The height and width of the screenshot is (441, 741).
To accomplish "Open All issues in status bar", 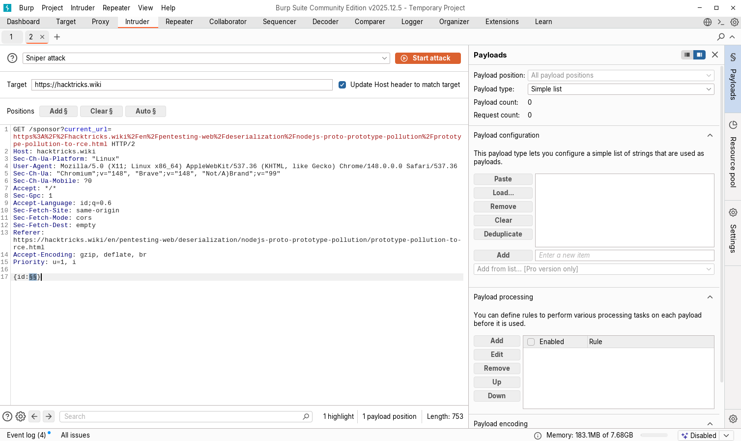I will click(75, 435).
